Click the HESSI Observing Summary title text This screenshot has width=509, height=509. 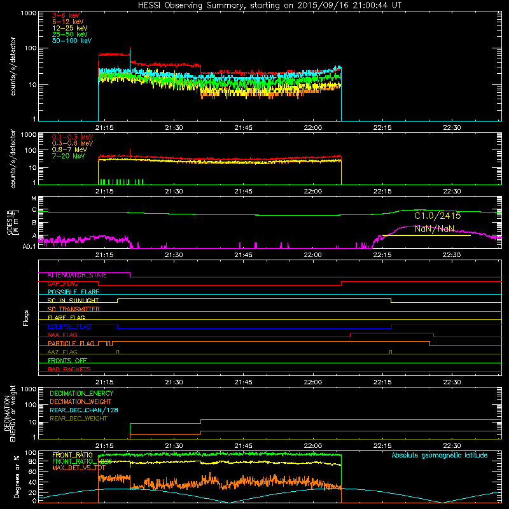click(x=270, y=6)
